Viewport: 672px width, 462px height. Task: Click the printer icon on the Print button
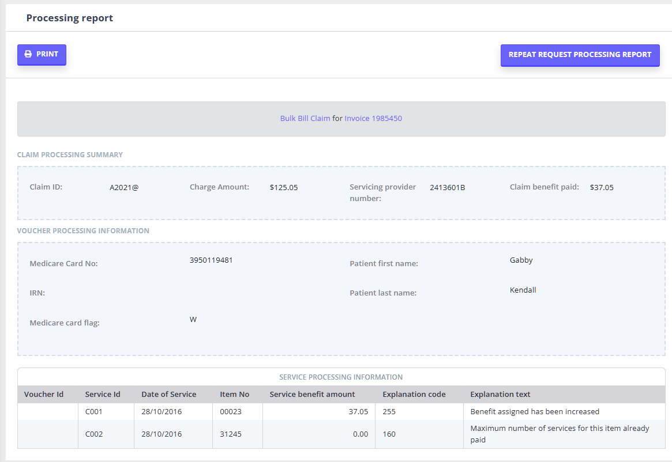(x=28, y=54)
